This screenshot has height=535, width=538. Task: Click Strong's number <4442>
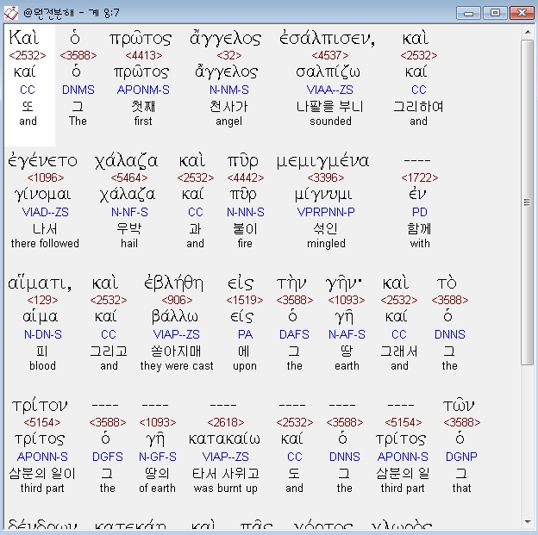pos(246,177)
